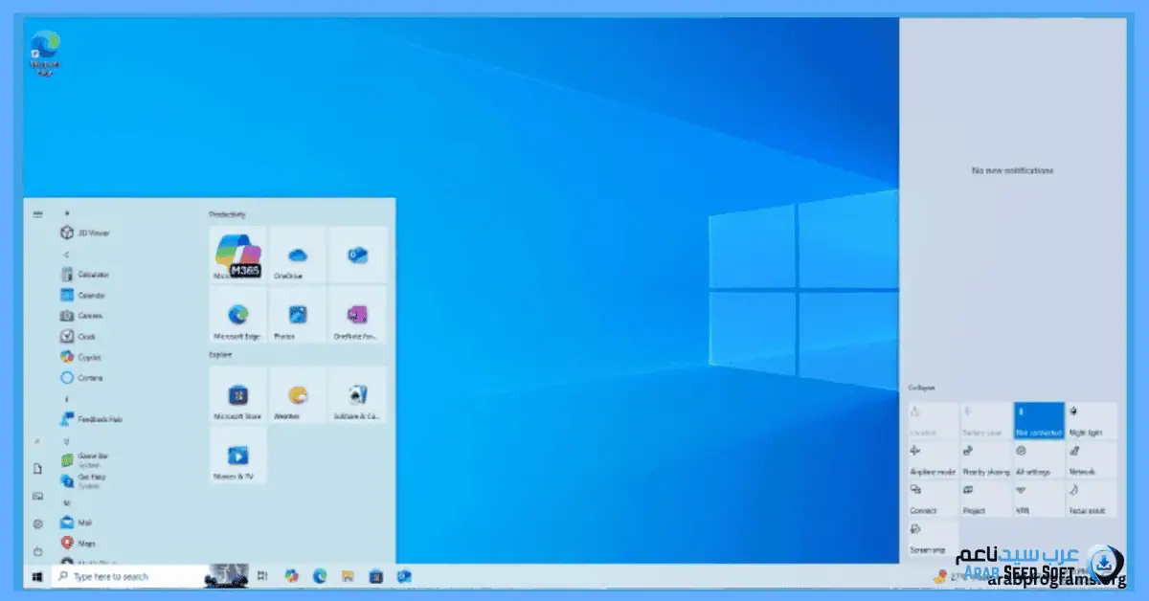1149x601 pixels.
Task: Open All settings from Action Center
Action: click(x=1038, y=460)
